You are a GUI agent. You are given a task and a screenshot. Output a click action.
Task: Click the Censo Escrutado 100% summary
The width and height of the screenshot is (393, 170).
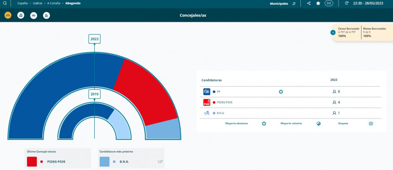point(348,33)
